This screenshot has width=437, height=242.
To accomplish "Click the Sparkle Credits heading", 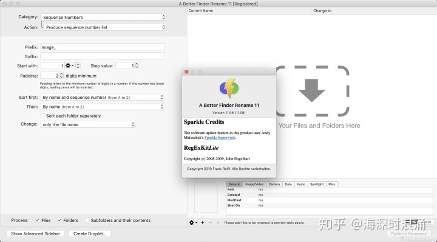I will point(204,122).
